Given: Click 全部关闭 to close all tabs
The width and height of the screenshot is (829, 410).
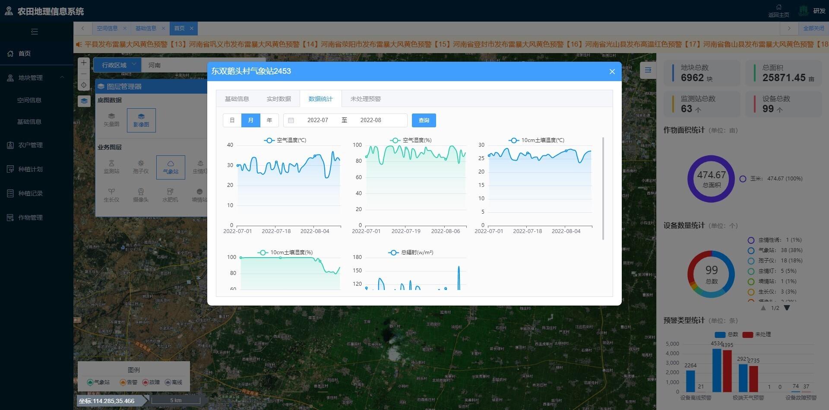Looking at the screenshot, I should [813, 28].
